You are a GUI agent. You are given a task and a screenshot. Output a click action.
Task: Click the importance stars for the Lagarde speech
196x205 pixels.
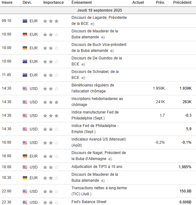(51, 21)
